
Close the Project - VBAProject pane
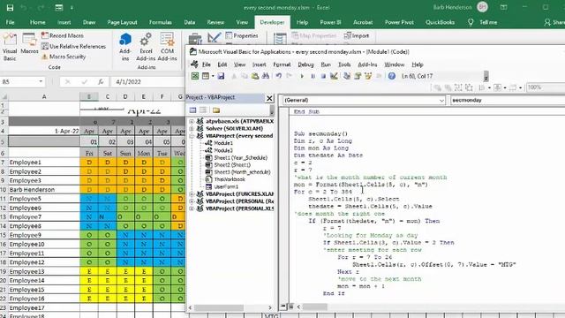[269, 98]
